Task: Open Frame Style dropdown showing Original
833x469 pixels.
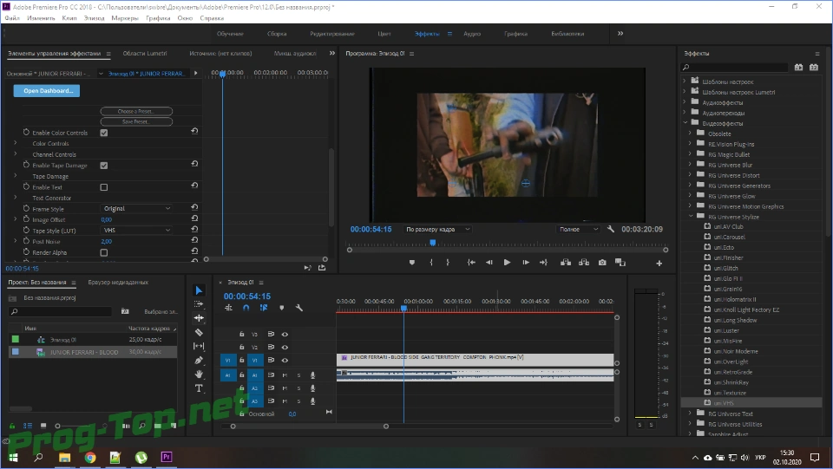Action: pos(136,209)
